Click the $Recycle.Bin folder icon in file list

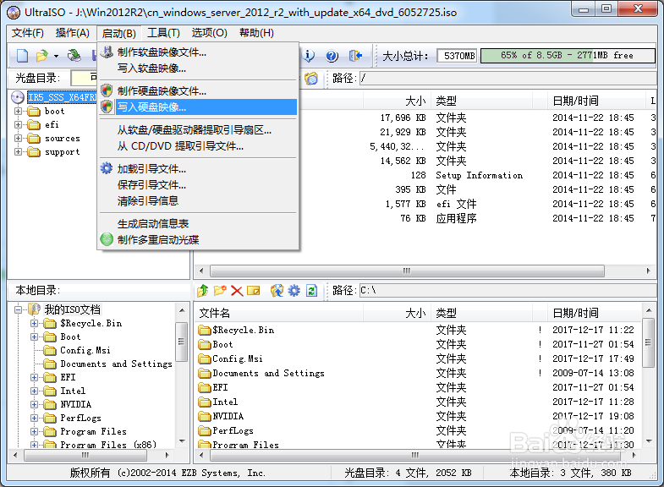click(x=205, y=330)
